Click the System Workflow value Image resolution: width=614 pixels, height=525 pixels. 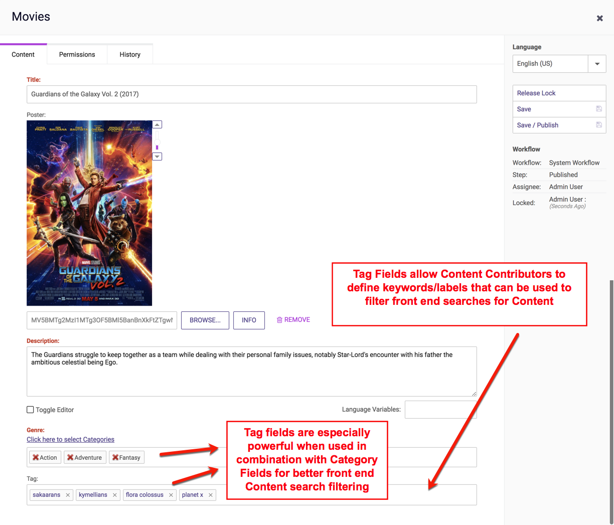[x=574, y=163]
